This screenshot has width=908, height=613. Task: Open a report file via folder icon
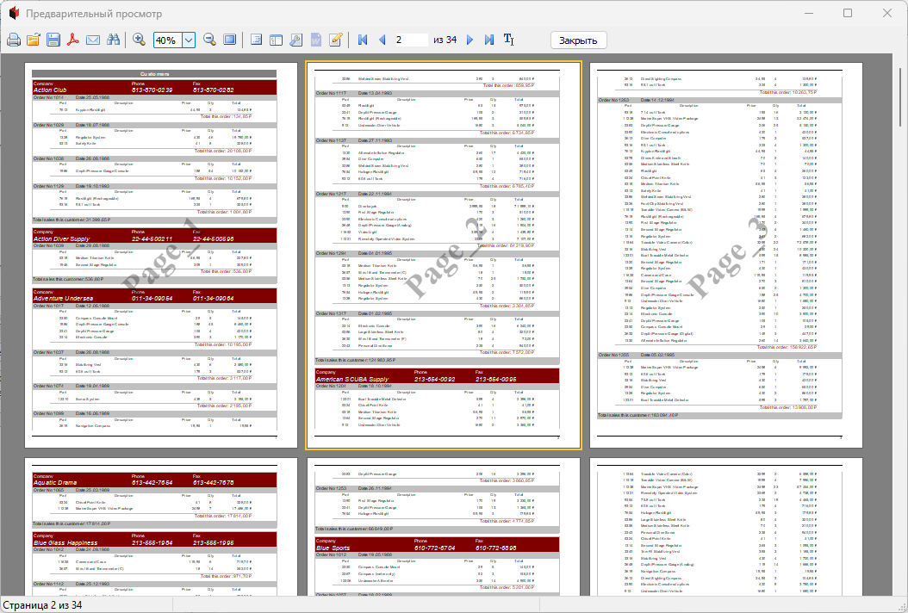coord(34,40)
